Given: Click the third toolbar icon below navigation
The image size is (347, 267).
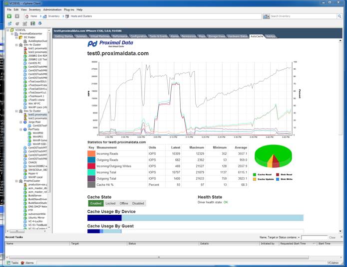Looking at the screenshot, I should tap(25, 23).
